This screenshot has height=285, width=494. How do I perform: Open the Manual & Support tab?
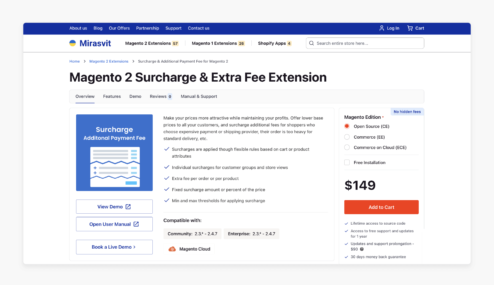click(x=199, y=96)
